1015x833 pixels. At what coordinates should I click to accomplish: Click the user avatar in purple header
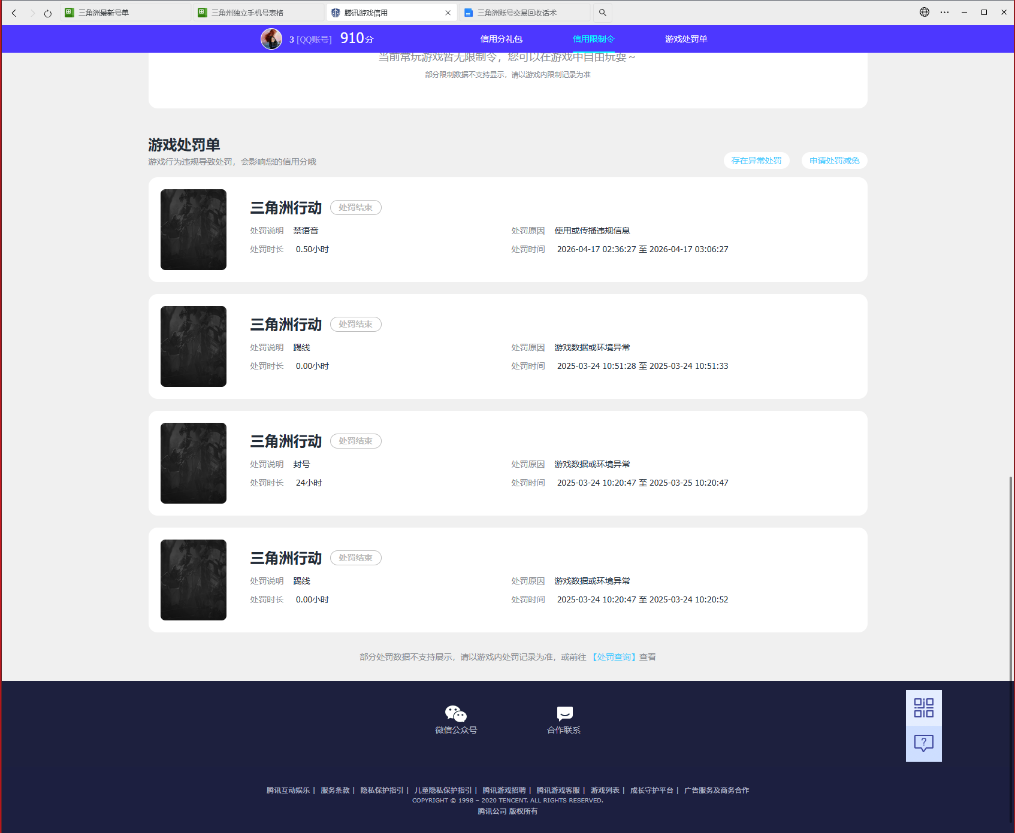[x=271, y=39]
